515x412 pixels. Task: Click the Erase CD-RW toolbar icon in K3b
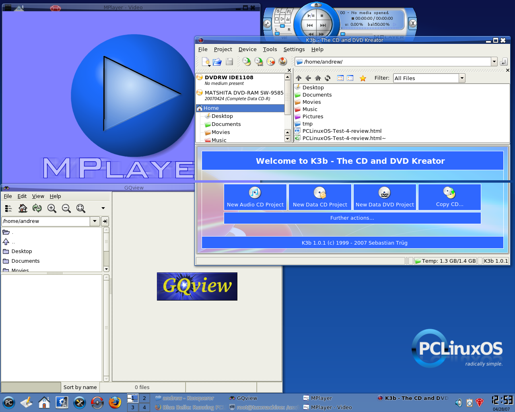click(271, 61)
